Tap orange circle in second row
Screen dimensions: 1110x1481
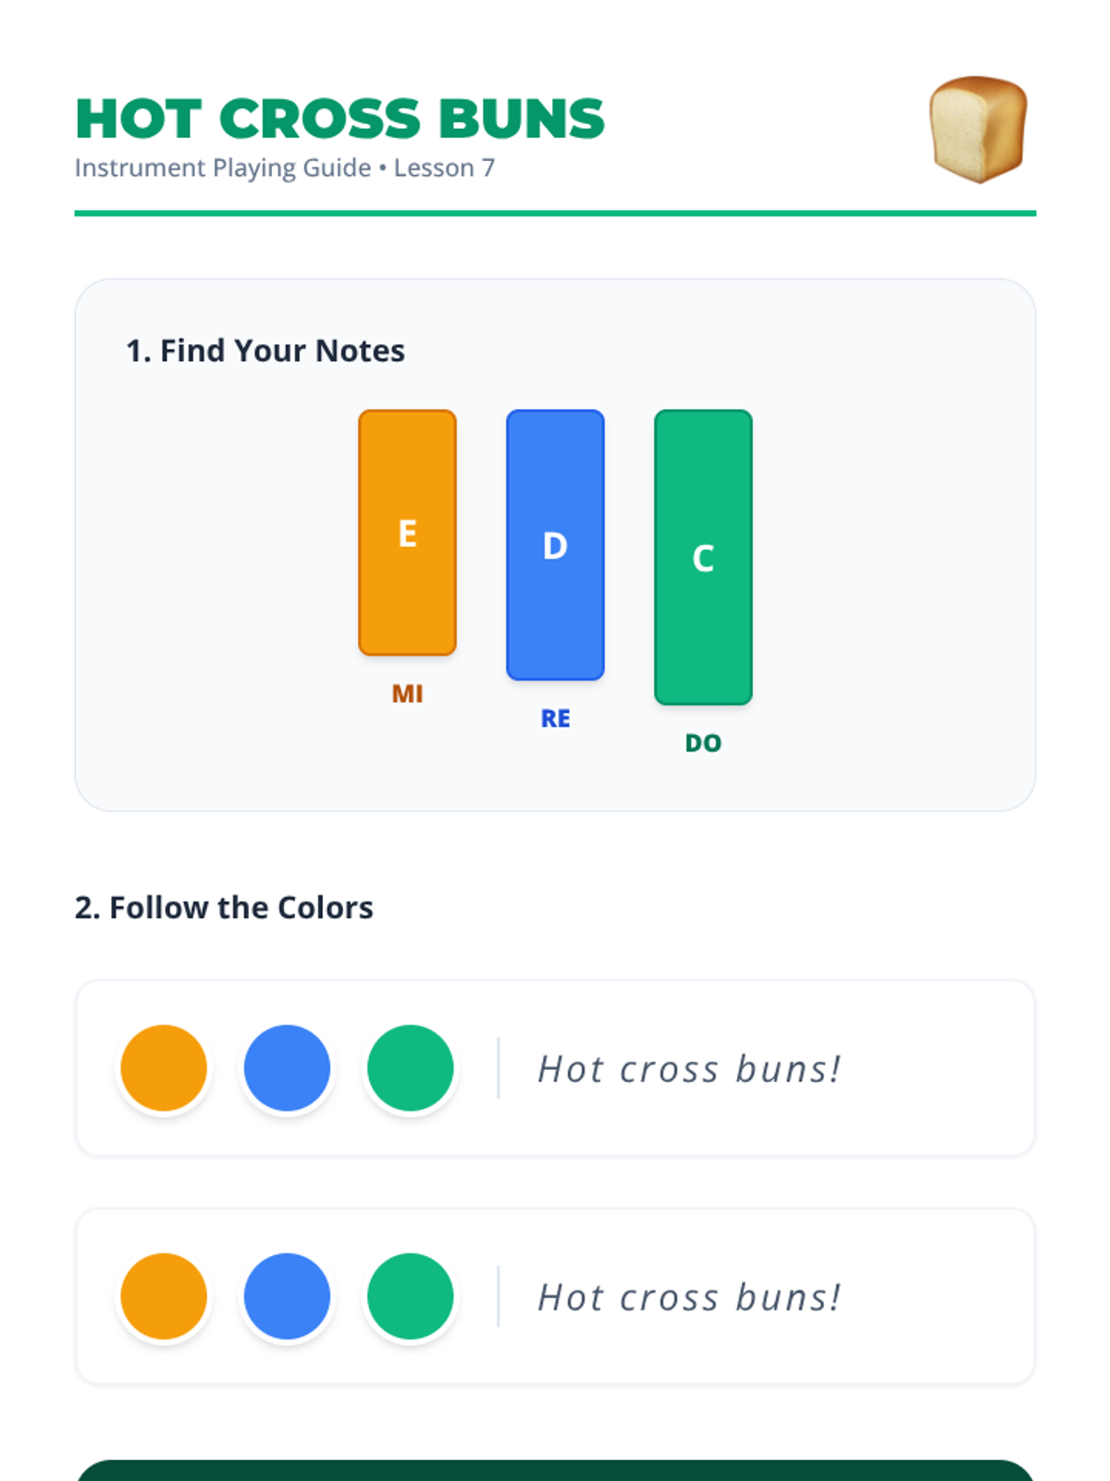164,1297
